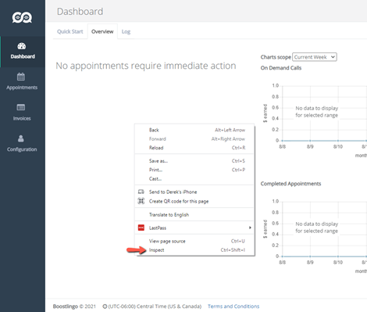
Task: Expand the LastPass submenu arrow
Action: 250,228
